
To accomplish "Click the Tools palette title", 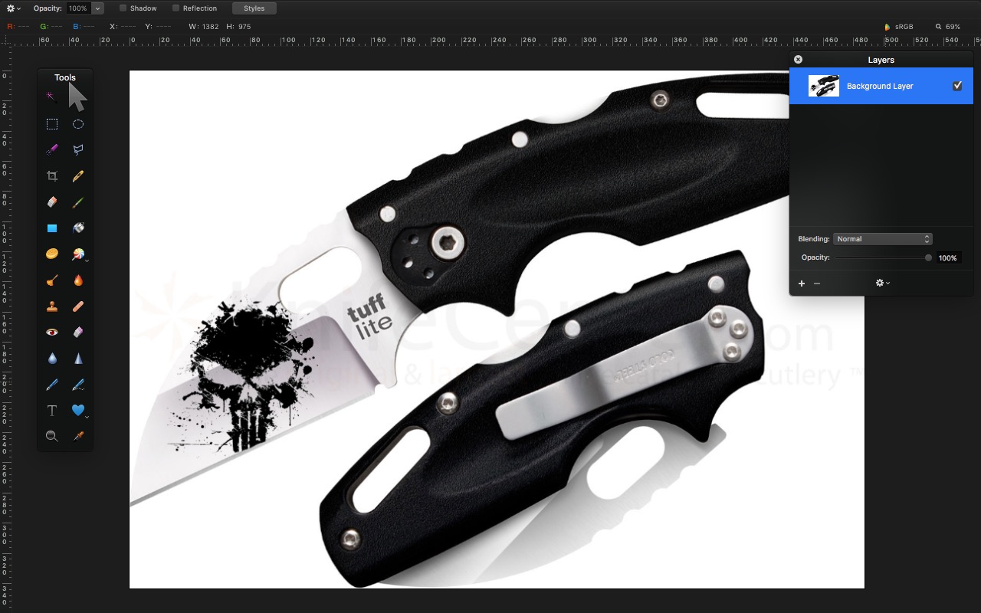I will [x=65, y=77].
